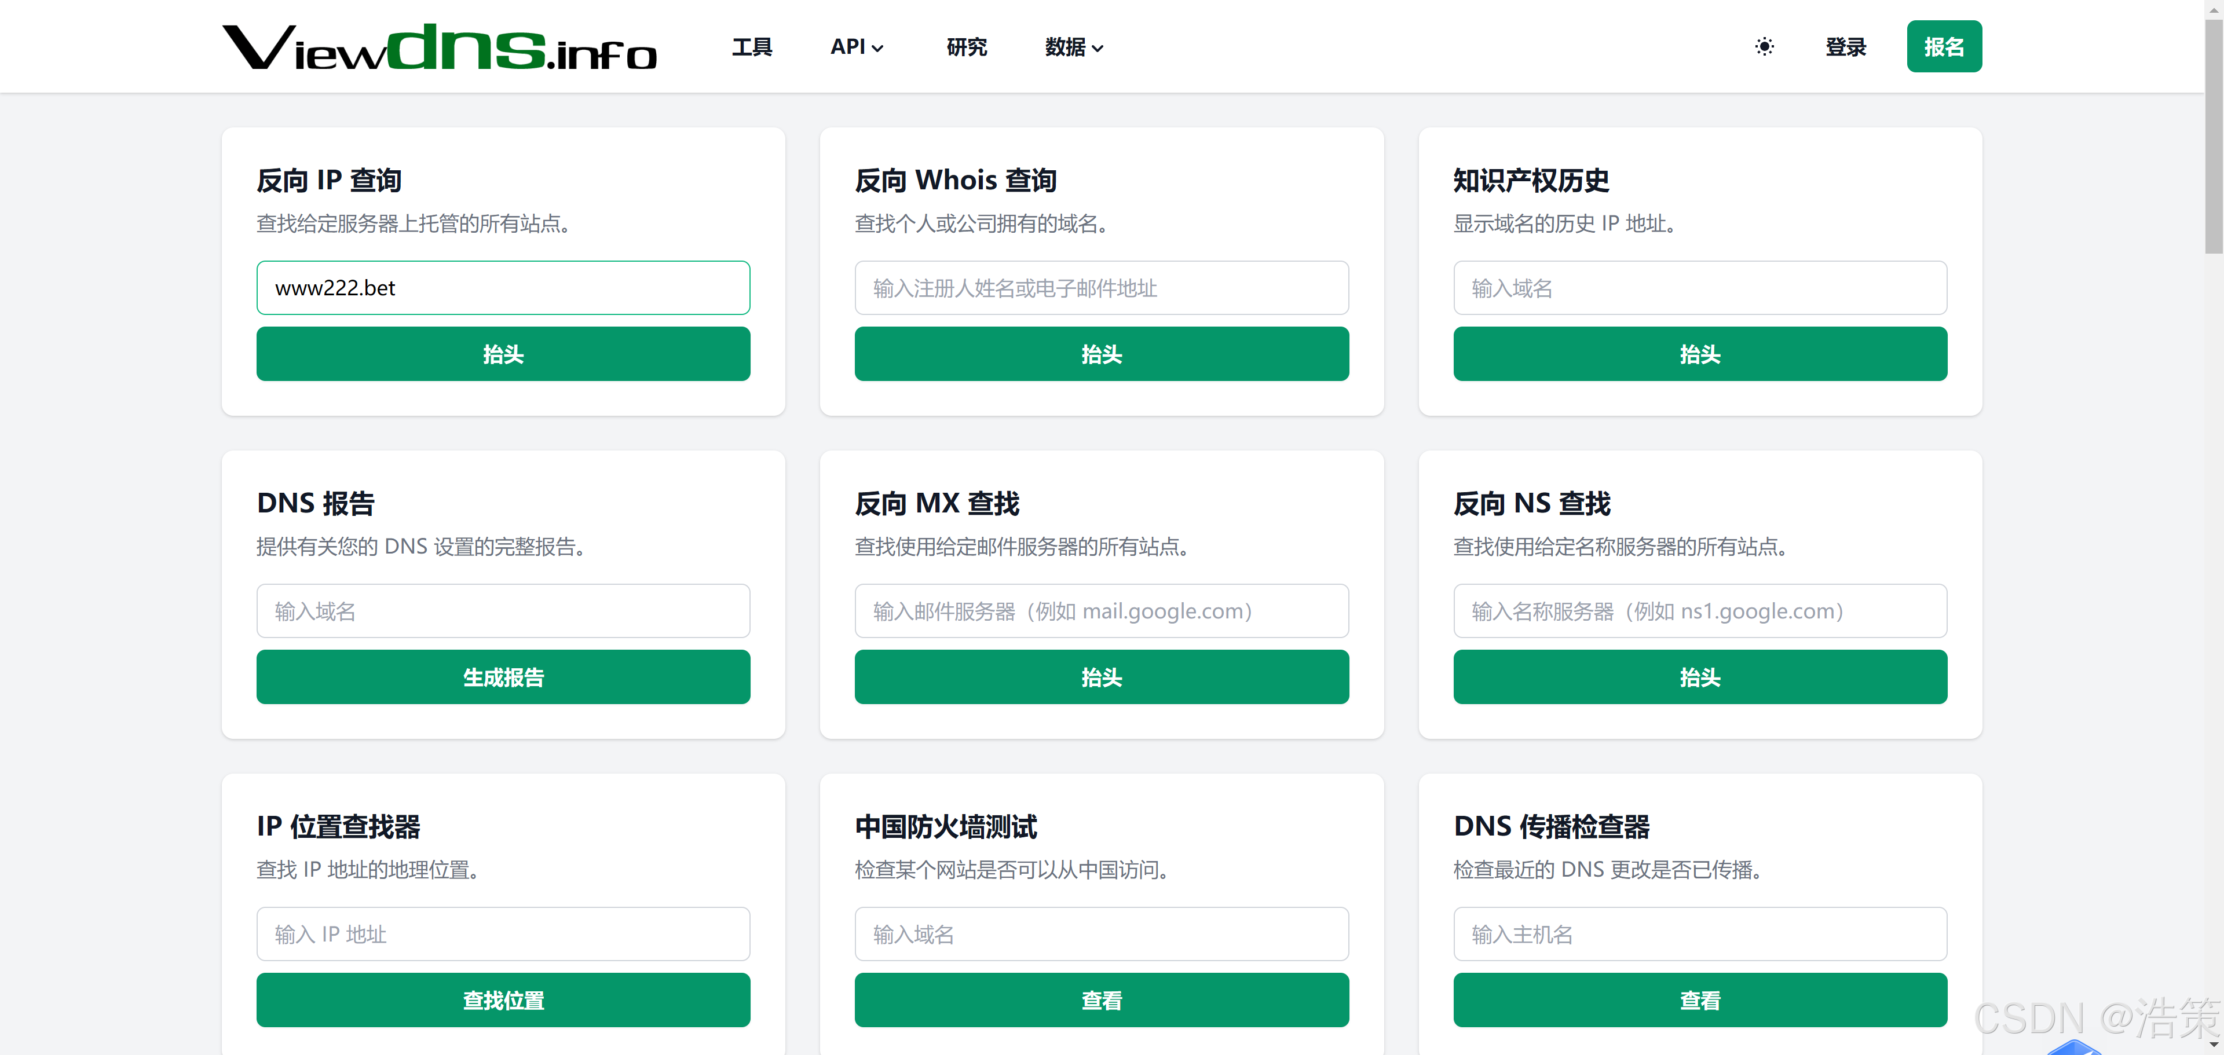Open the 研究 menu item

(966, 47)
